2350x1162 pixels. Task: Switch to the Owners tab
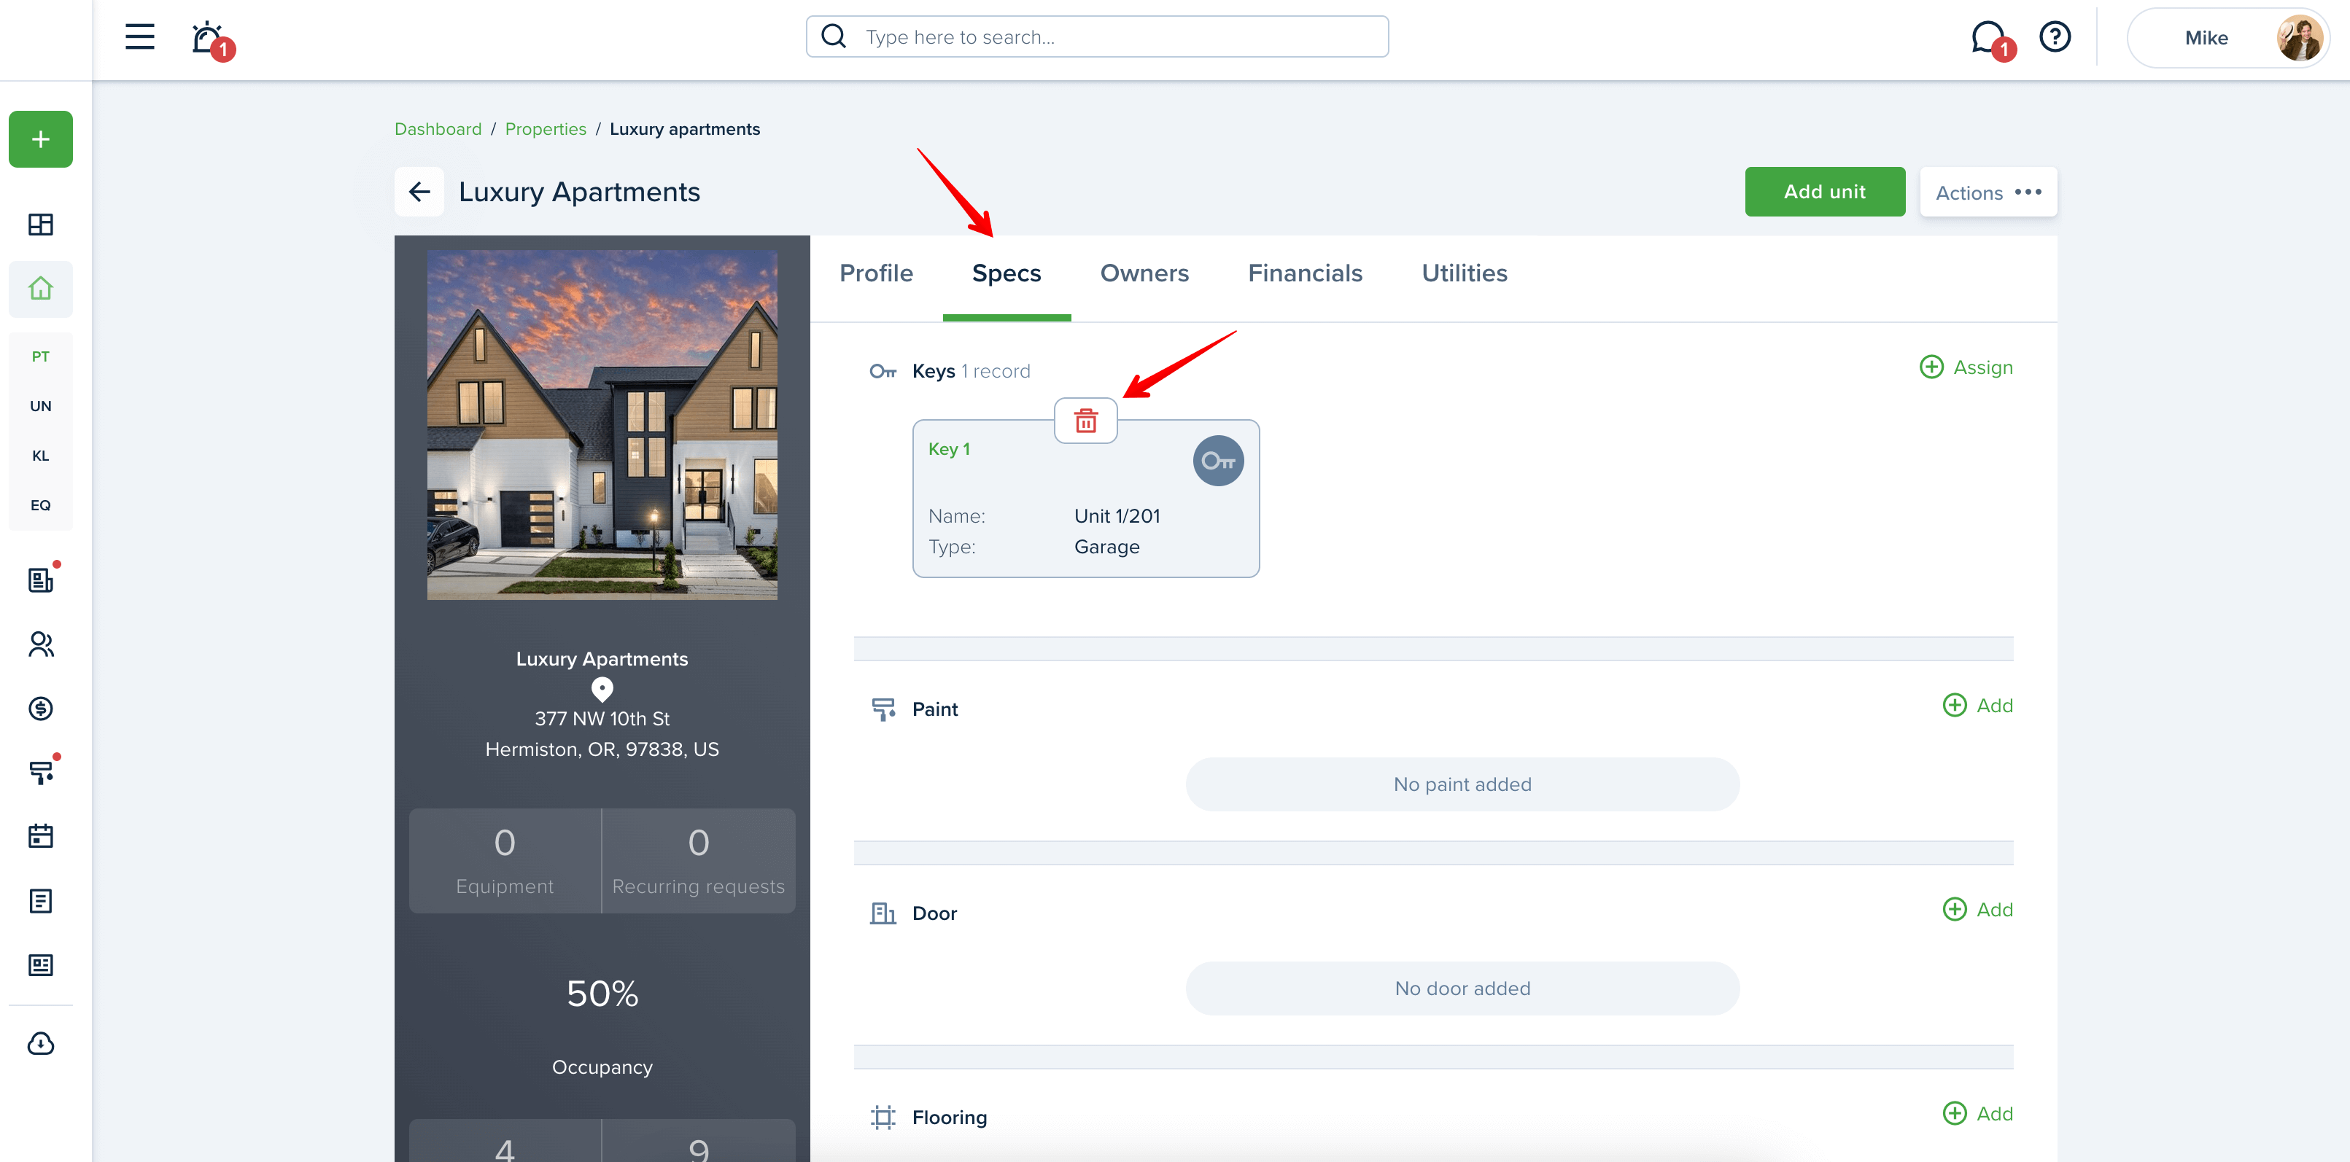(1144, 273)
